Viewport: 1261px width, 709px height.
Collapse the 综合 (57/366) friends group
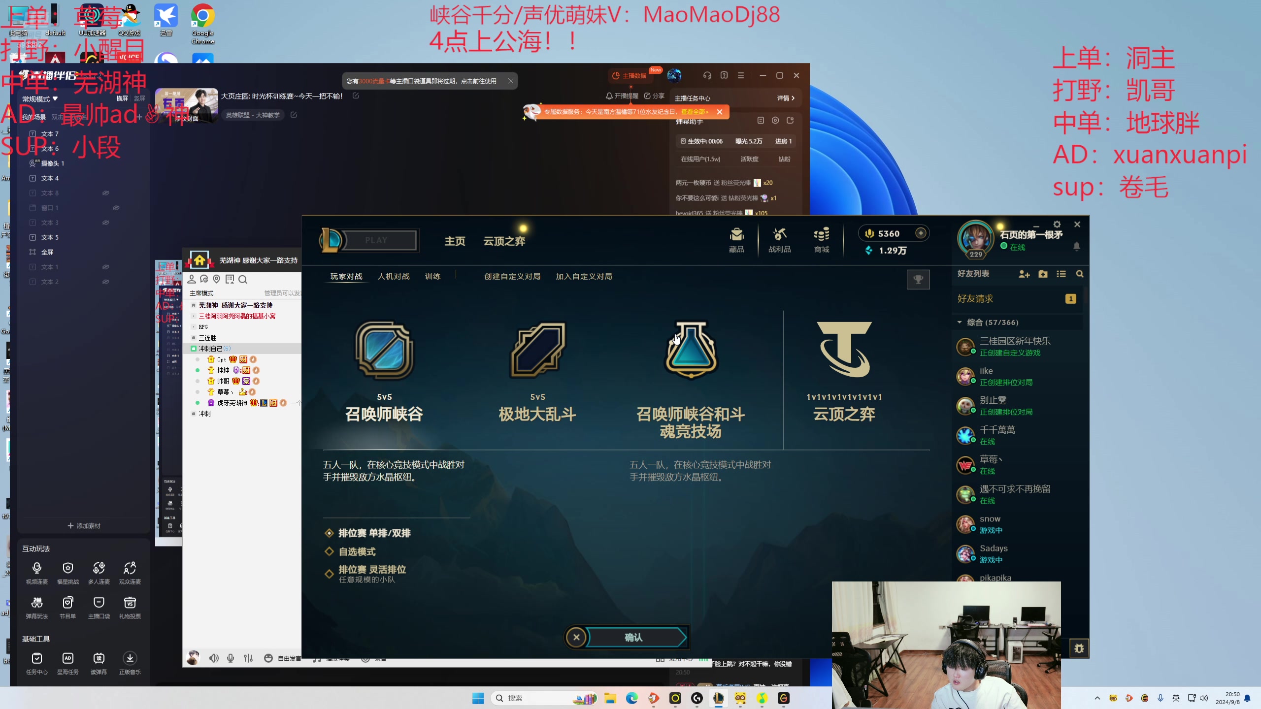[960, 322]
